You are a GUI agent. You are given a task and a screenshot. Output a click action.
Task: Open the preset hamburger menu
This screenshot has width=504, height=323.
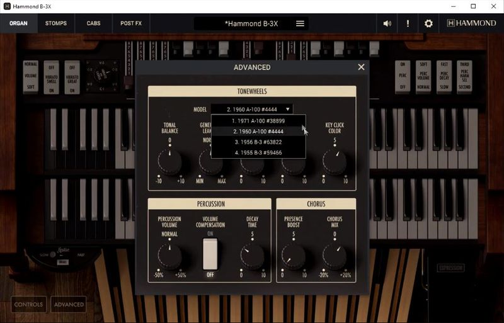pyautogui.click(x=300, y=23)
